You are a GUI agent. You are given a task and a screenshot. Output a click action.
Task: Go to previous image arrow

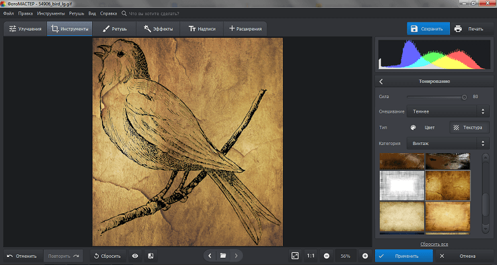[209, 256]
